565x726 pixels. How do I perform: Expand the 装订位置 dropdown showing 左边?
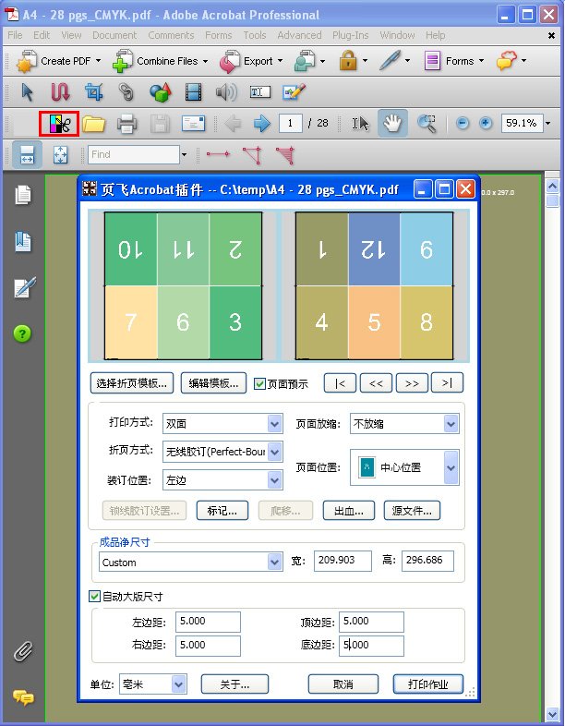pos(274,480)
